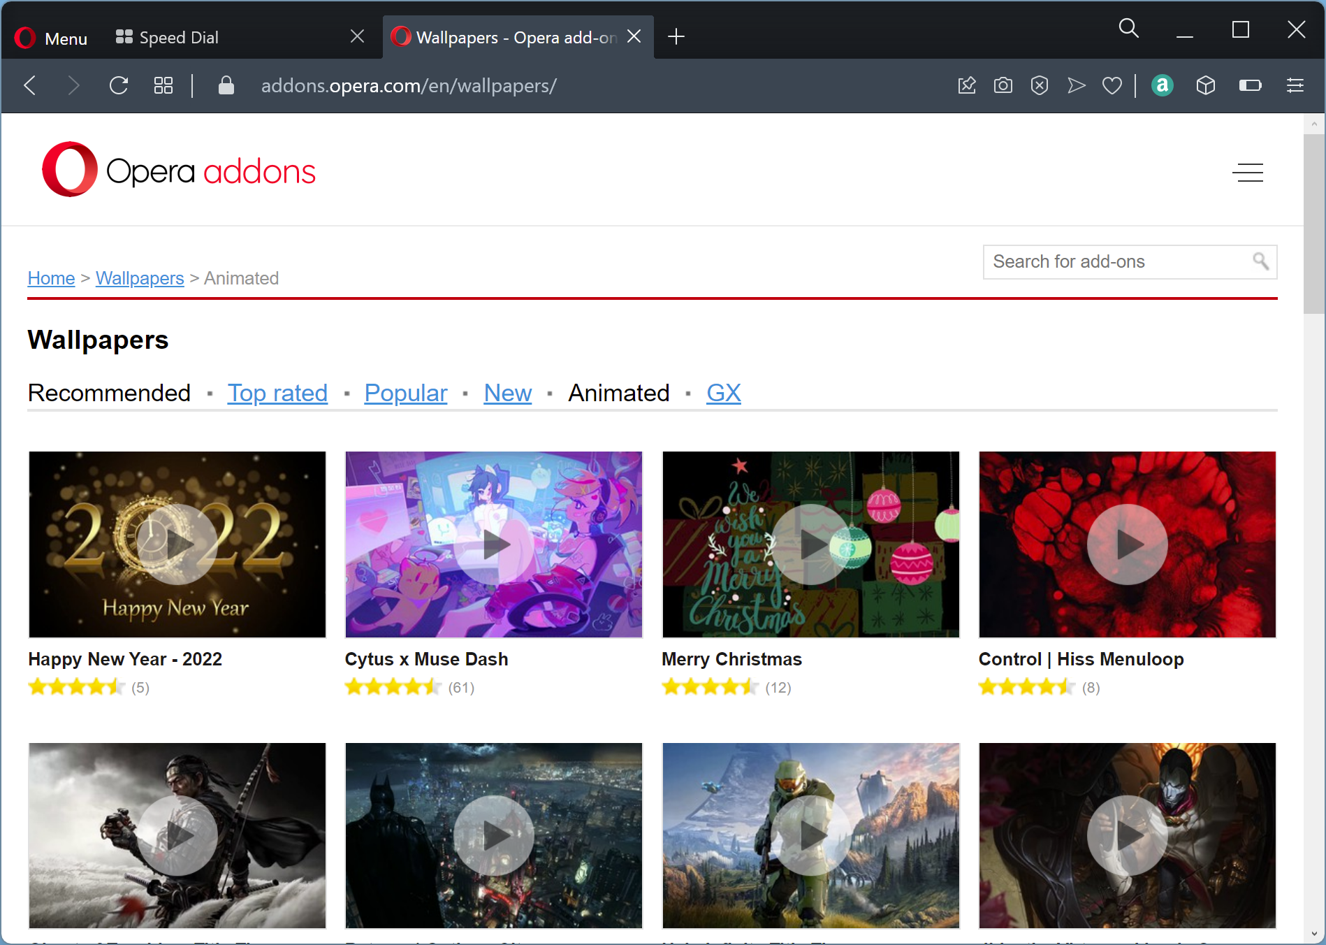The image size is (1326, 945).
Task: Play the dark red masked character preview
Action: (1128, 835)
